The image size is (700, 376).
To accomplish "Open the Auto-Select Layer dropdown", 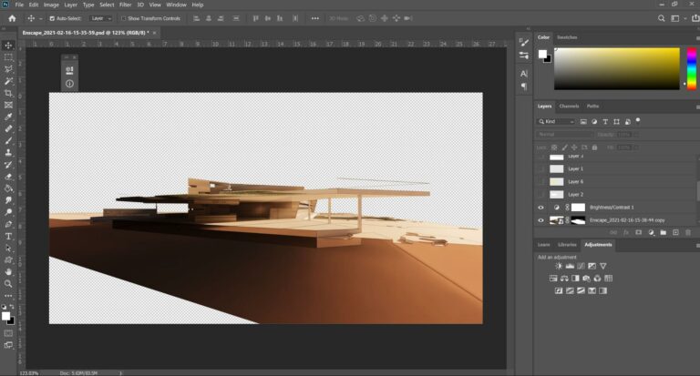I will click(x=100, y=19).
